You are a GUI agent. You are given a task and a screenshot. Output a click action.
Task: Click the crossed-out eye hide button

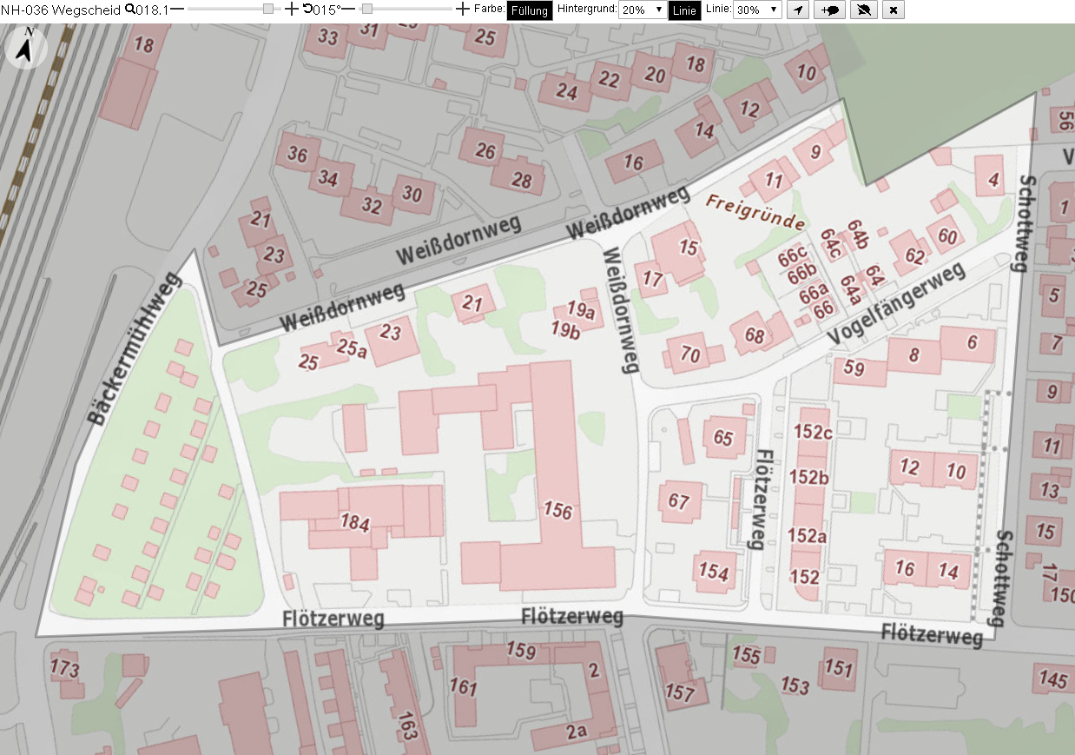click(863, 10)
